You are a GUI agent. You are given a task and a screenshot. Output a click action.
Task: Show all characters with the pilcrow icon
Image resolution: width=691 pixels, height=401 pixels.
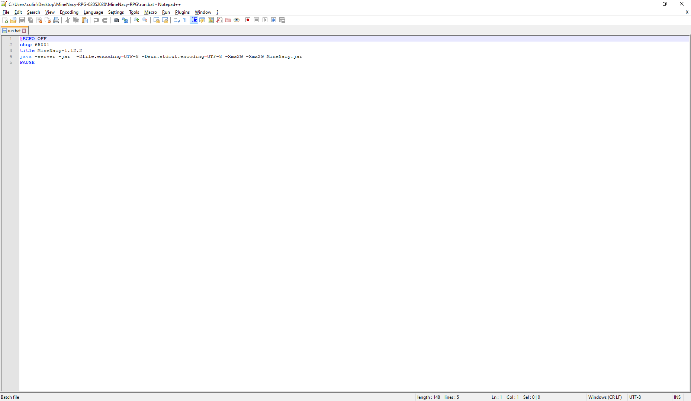coord(185,20)
